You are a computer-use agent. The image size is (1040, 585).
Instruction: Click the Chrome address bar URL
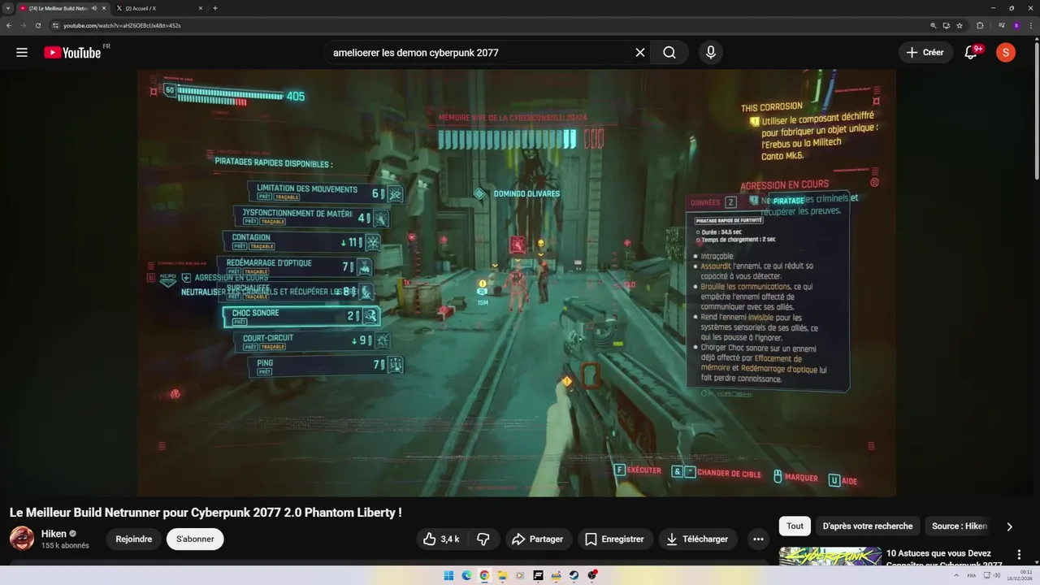pos(122,25)
